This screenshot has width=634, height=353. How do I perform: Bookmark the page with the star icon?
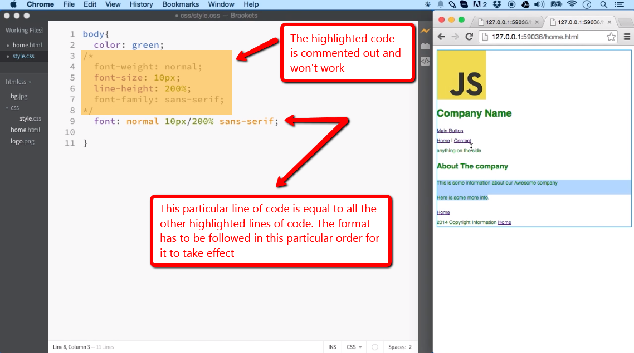tap(611, 37)
